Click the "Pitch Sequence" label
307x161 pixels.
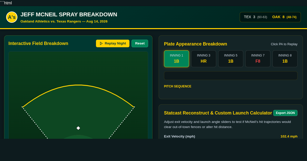tap(178, 86)
